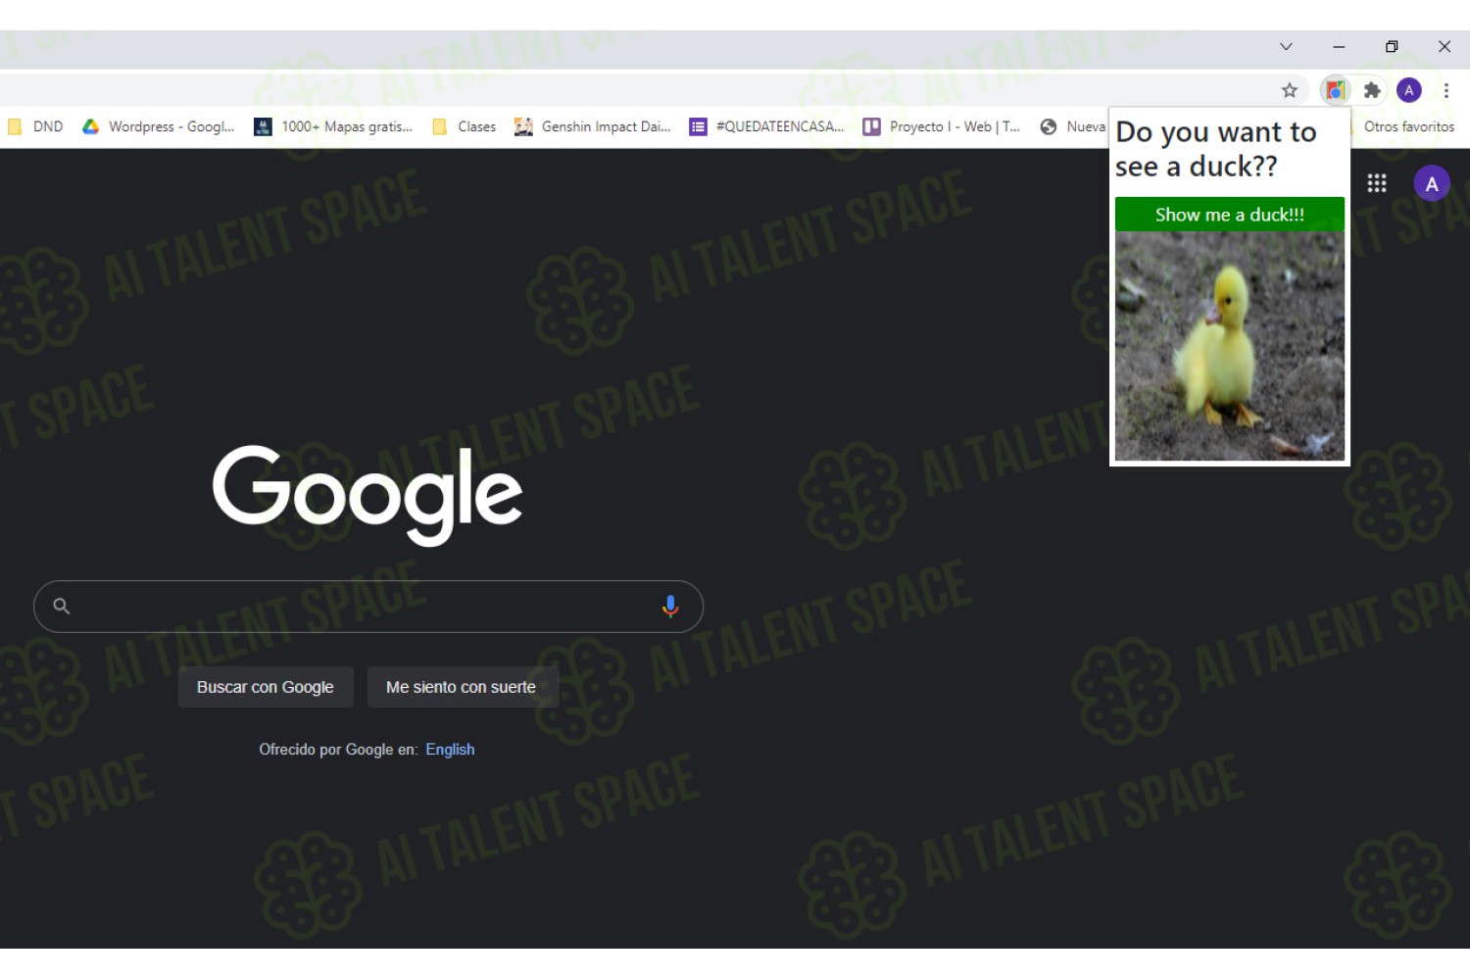
Task: Restore down the Chrome window
Action: (x=1392, y=46)
